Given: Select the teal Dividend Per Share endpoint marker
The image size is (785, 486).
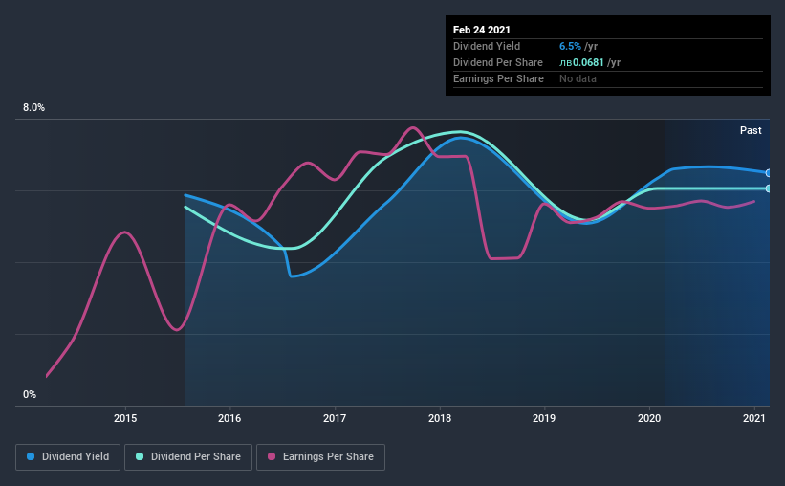Looking at the screenshot, I should [768, 188].
